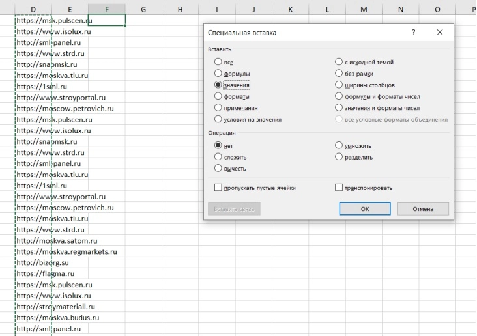Select column I header
Screen dimensions: 477x336
217,9
